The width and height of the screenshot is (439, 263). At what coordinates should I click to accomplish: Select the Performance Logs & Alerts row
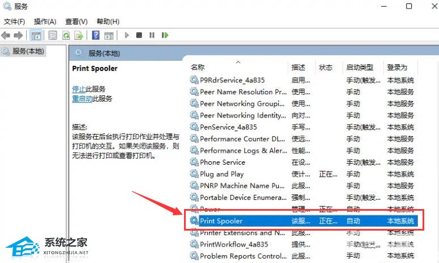(x=303, y=151)
